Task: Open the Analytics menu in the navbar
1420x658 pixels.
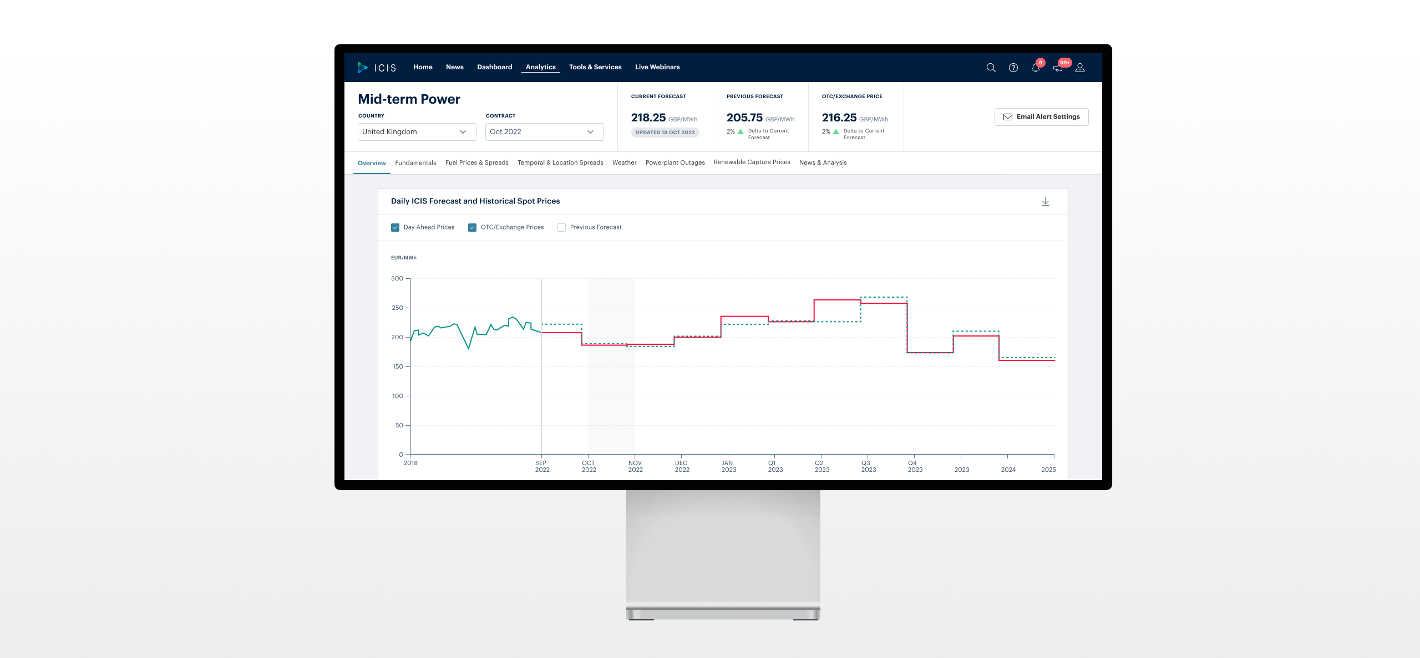Action: point(540,67)
